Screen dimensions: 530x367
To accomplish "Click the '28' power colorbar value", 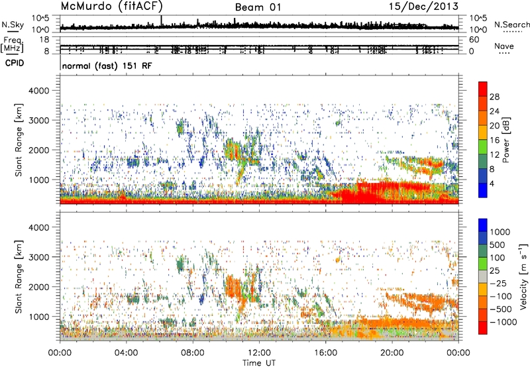I will pos(494,97).
